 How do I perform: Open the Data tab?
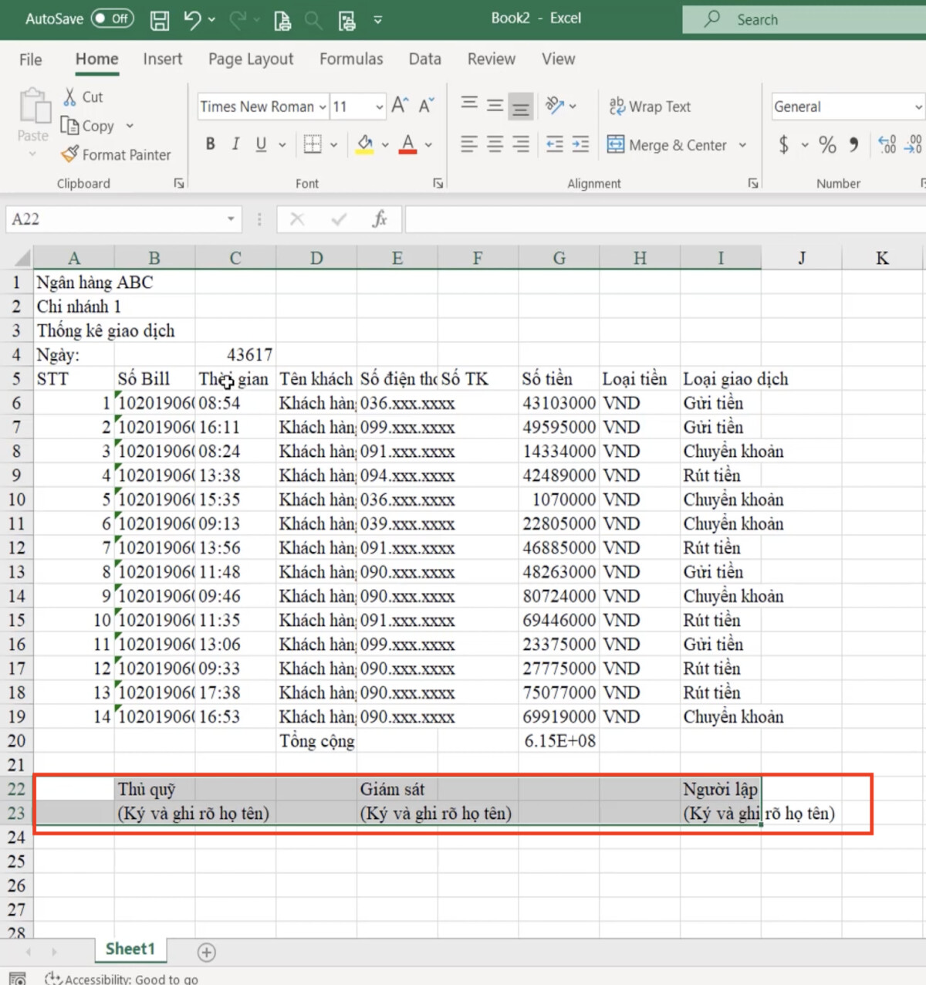click(425, 59)
